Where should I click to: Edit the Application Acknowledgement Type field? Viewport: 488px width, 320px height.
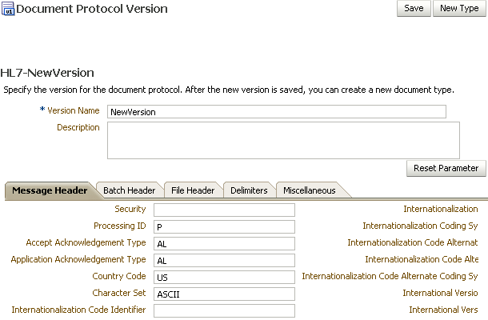[x=224, y=260]
